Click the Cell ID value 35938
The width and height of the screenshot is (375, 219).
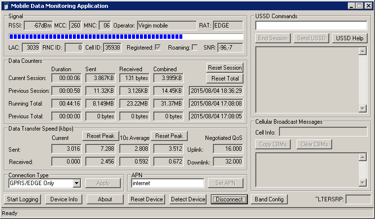(x=112, y=48)
